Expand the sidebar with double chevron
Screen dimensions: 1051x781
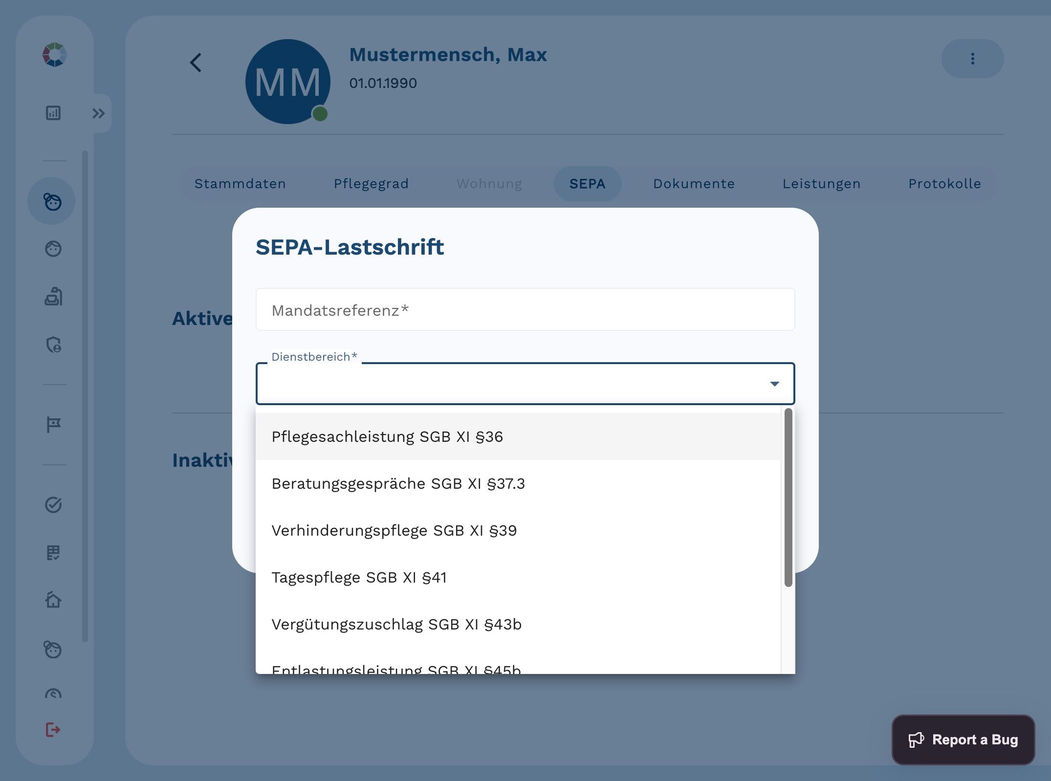(x=99, y=113)
